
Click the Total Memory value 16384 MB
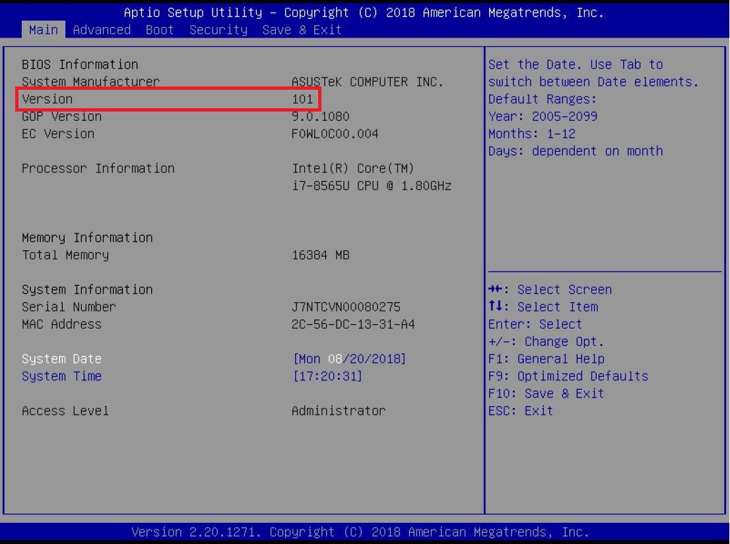[321, 255]
